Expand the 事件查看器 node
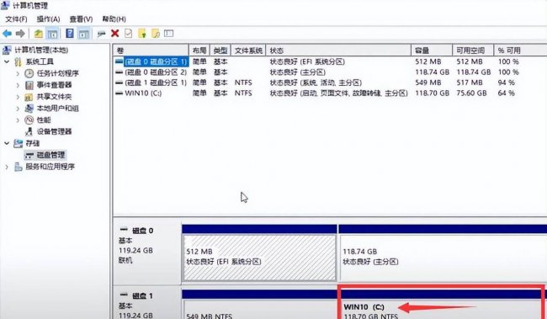 point(18,85)
